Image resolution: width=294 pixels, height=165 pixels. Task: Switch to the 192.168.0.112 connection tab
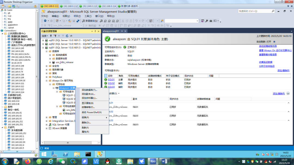point(69,6)
